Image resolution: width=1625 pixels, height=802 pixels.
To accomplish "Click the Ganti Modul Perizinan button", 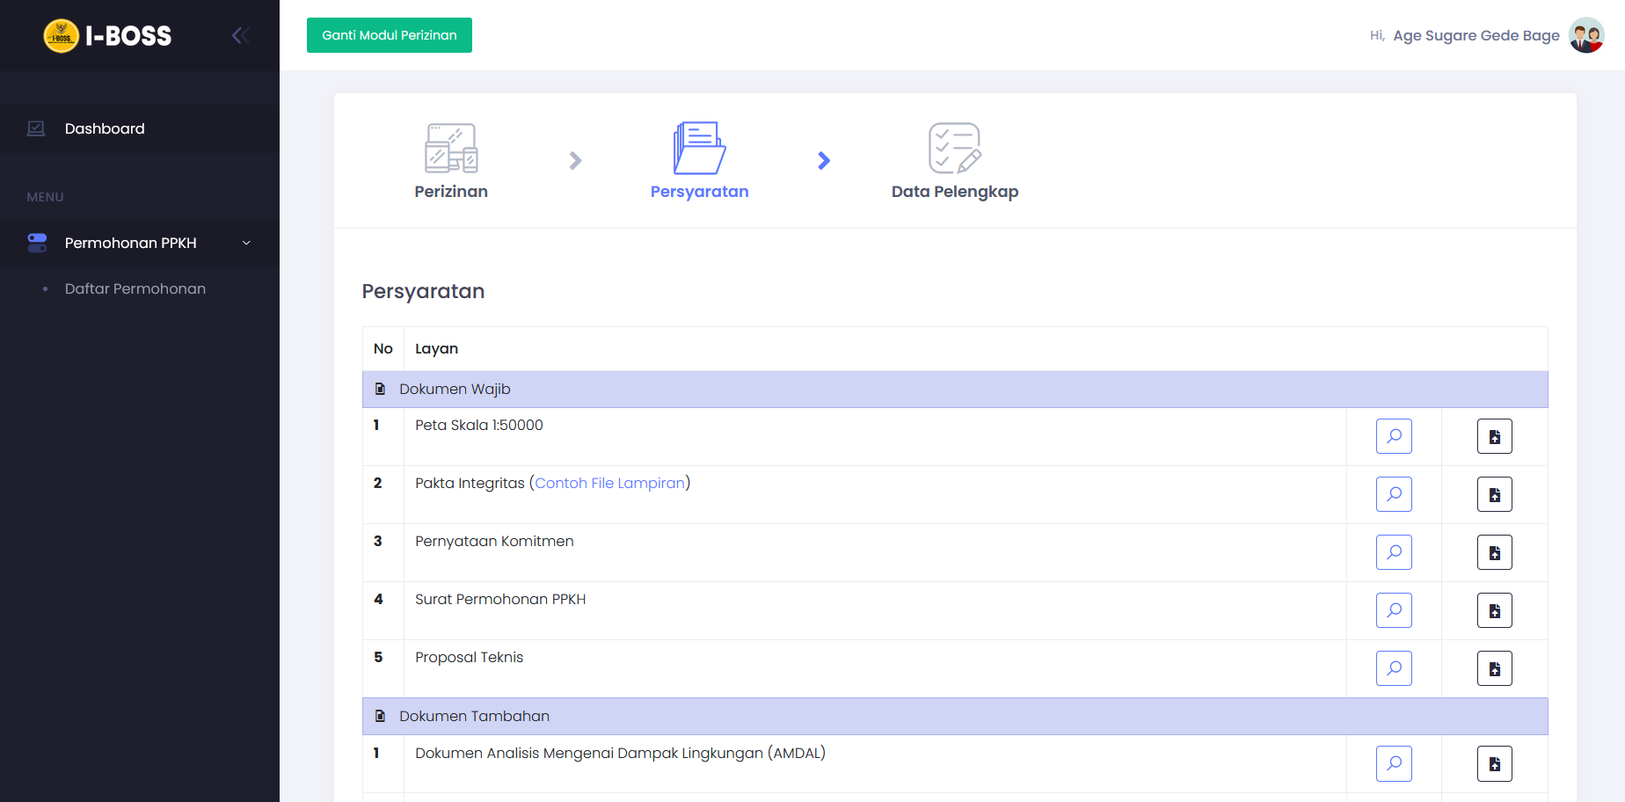I will pyautogui.click(x=390, y=35).
